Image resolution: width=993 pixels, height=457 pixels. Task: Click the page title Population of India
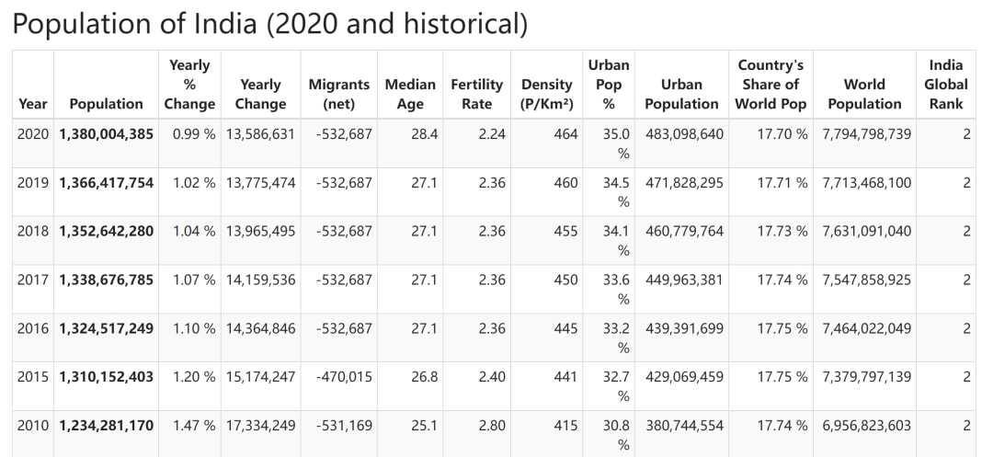tap(269, 24)
